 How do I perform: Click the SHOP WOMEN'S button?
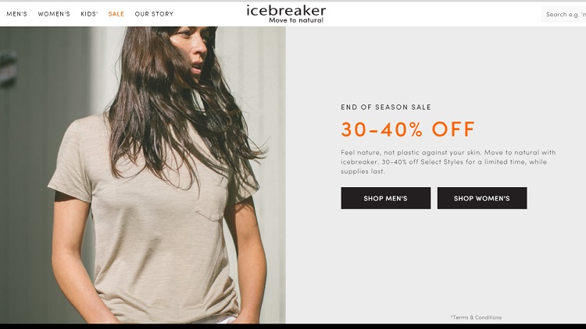482,198
